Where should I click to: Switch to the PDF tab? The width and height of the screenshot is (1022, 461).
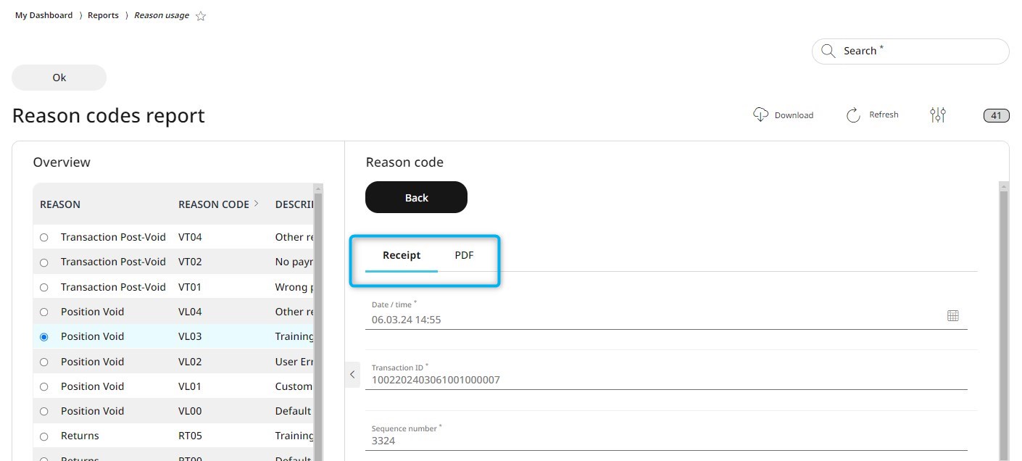point(464,255)
